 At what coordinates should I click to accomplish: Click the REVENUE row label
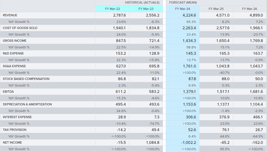pos(10,15)
